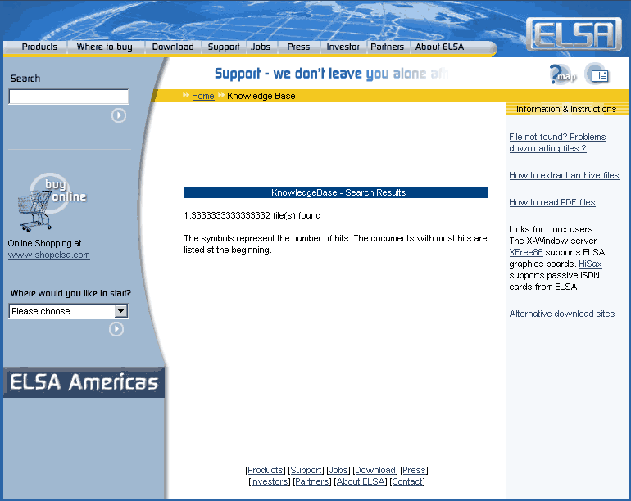Screen dimensions: 631x501
Task: Open the Products menu
Action: click(x=39, y=47)
